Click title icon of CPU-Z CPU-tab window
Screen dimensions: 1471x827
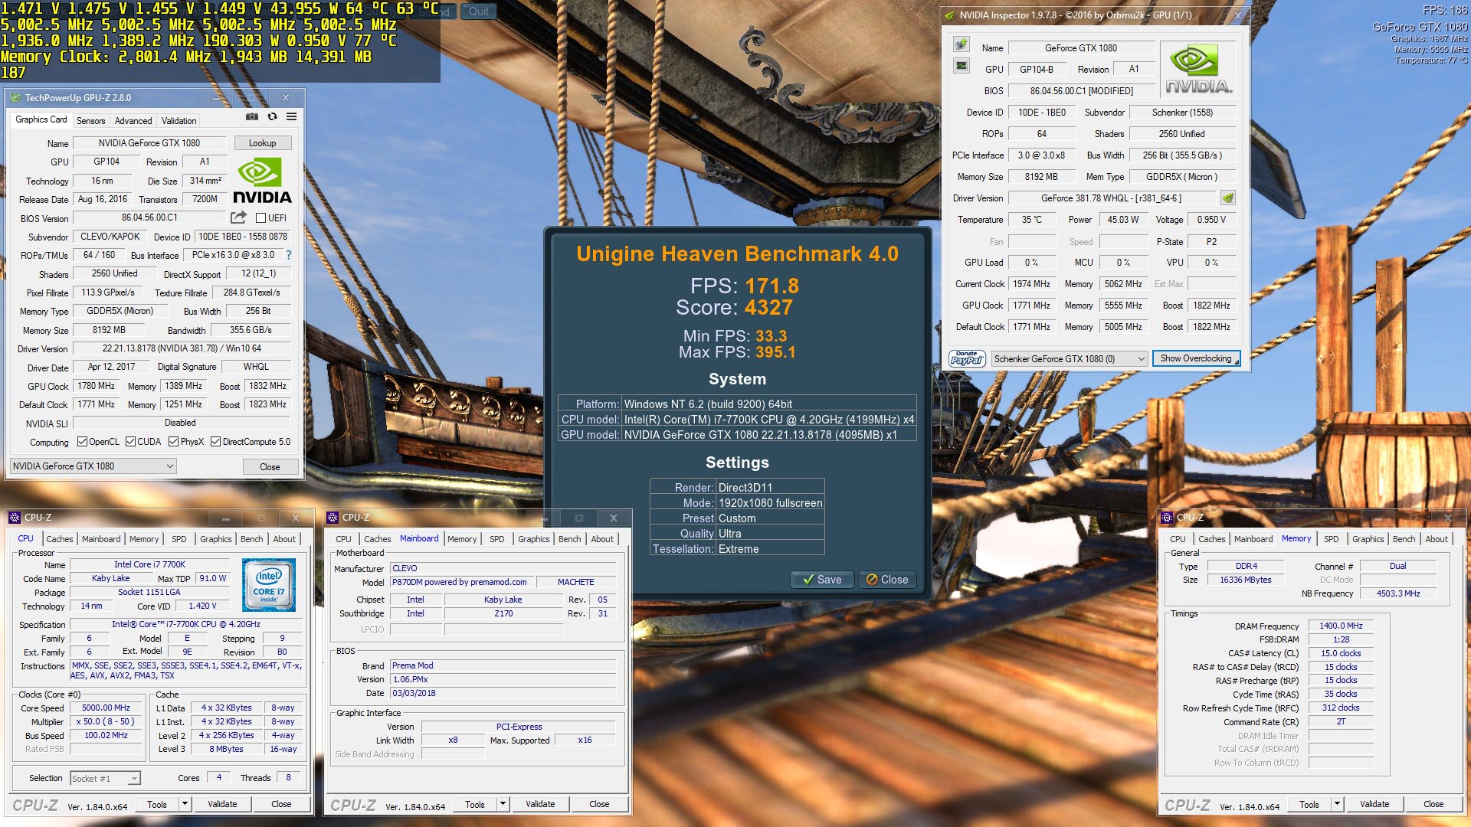(x=15, y=518)
